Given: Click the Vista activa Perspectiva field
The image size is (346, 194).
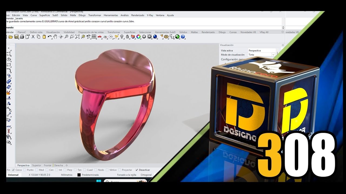Looking at the screenshot, I should coord(262,50).
